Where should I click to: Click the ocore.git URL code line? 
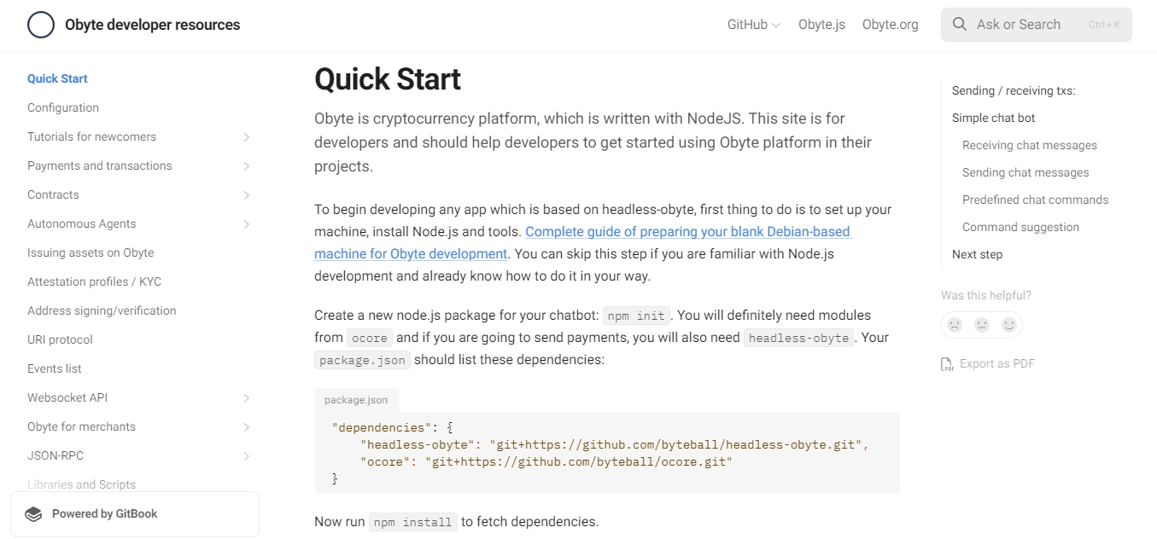click(x=546, y=461)
